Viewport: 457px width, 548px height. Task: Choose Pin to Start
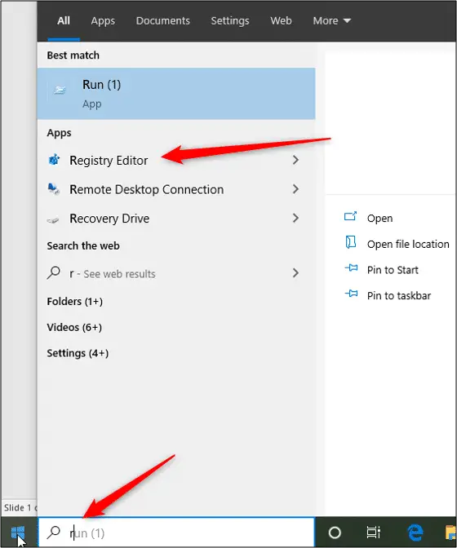(393, 270)
